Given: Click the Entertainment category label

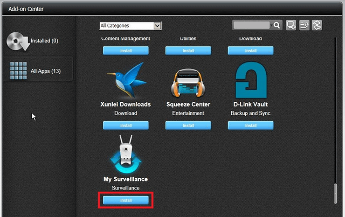Looking at the screenshot, I should (x=188, y=113).
